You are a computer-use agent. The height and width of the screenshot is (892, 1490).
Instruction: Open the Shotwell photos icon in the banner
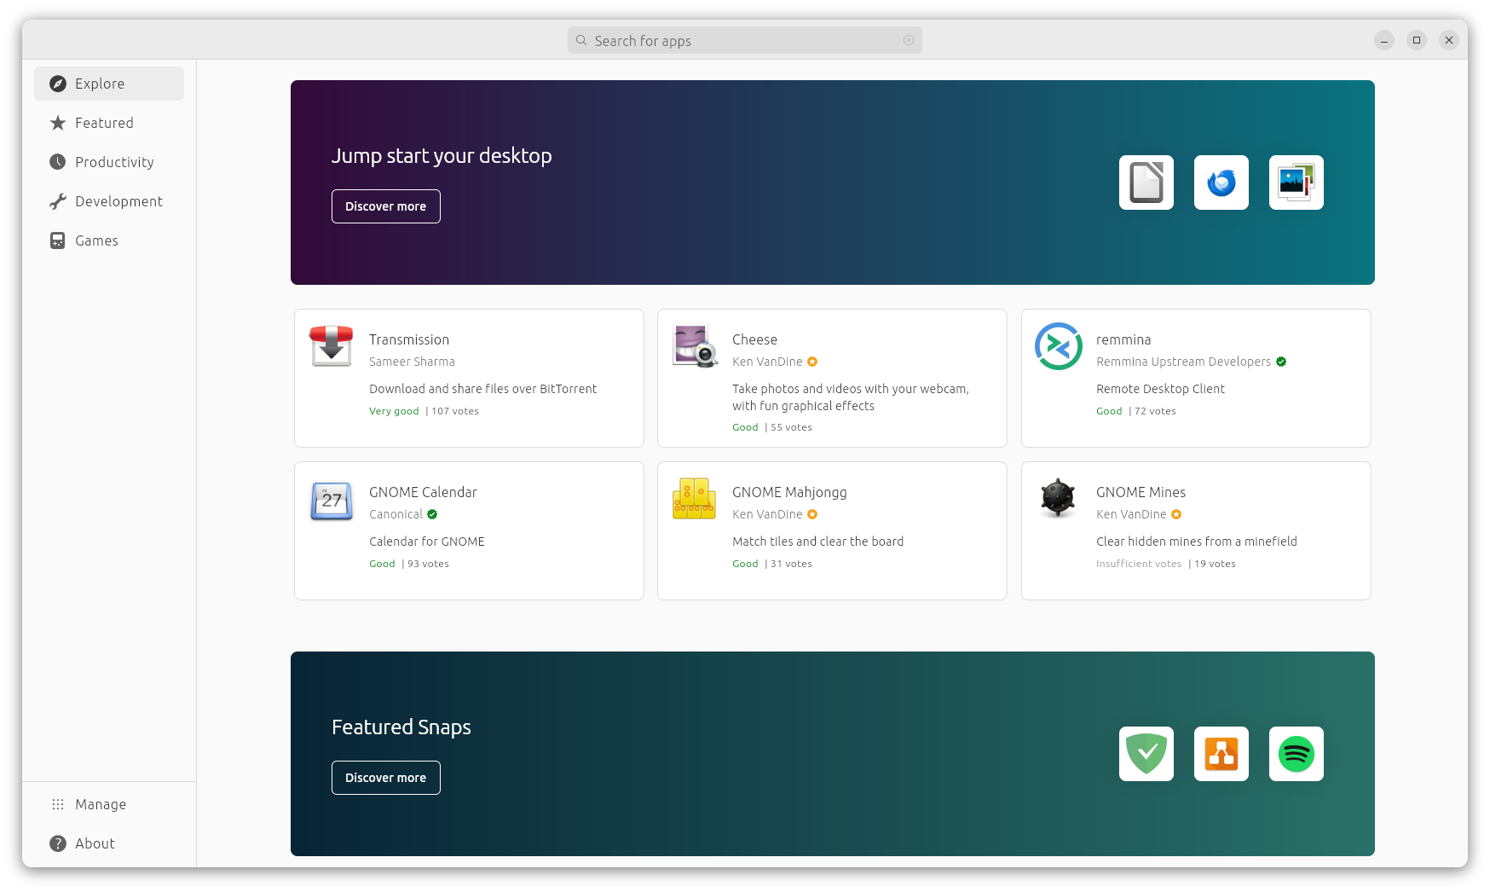[x=1296, y=182]
